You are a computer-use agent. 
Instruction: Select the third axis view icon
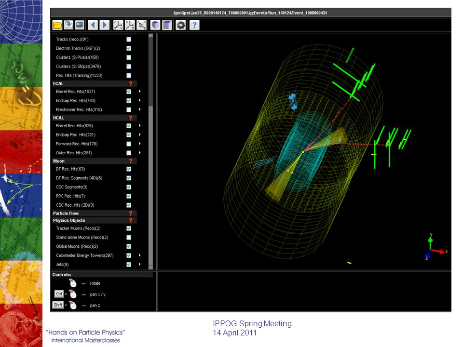click(x=141, y=25)
